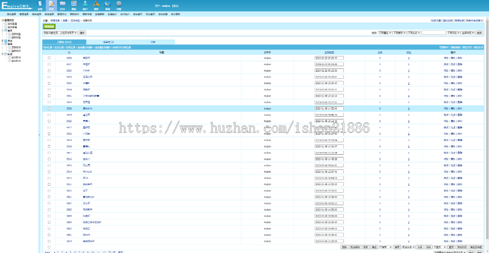Click 删除 for row ID 6037

pyautogui.click(x=460, y=64)
